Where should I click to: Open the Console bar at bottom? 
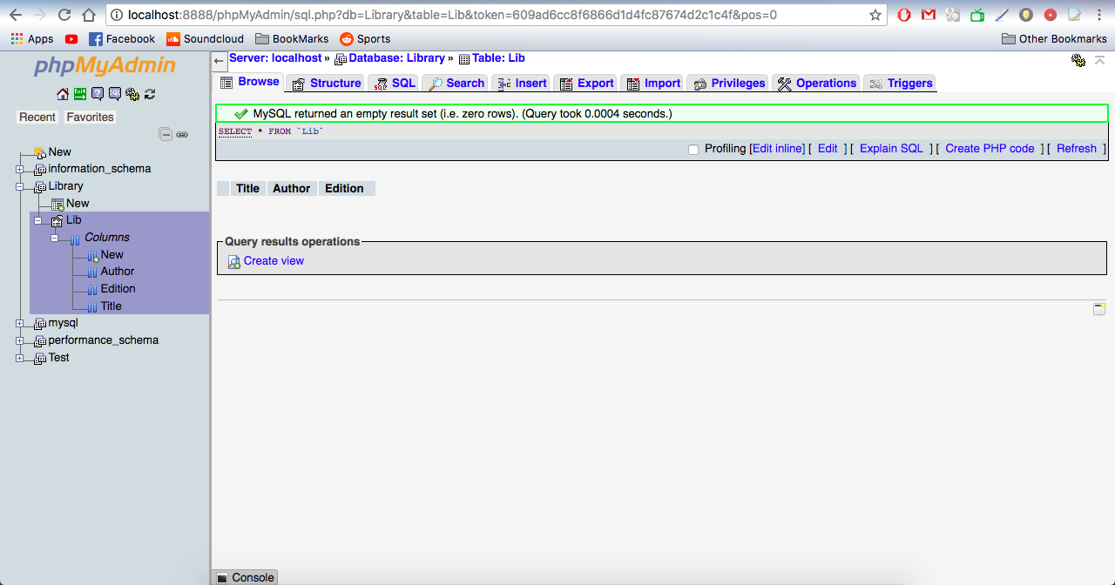click(x=245, y=577)
